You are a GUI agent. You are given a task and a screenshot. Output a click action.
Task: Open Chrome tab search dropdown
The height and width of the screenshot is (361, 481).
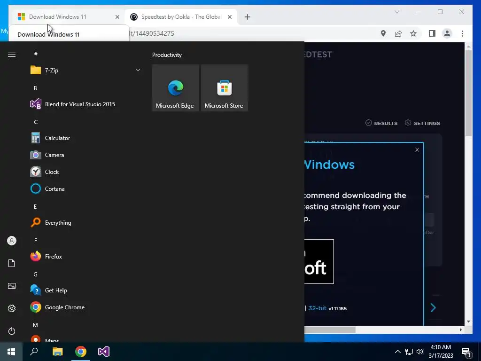(x=396, y=12)
